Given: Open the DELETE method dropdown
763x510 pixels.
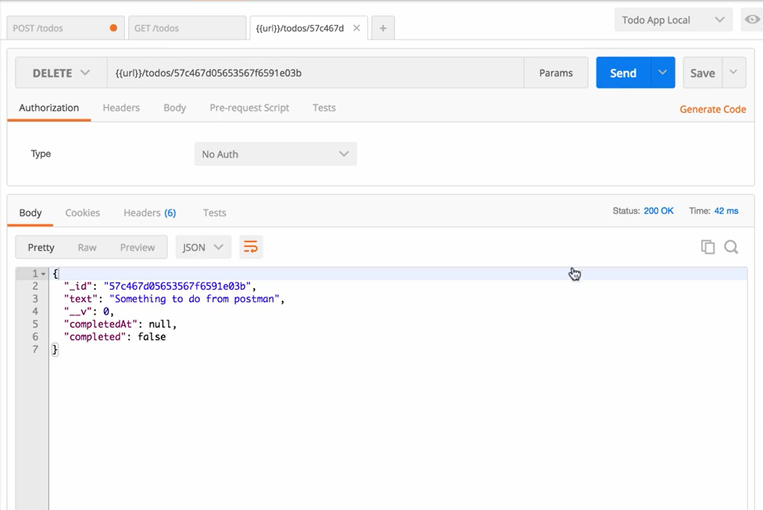Looking at the screenshot, I should [x=61, y=73].
